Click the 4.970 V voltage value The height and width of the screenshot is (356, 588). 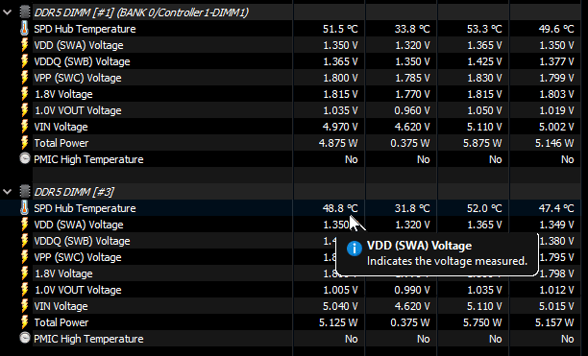340,127
